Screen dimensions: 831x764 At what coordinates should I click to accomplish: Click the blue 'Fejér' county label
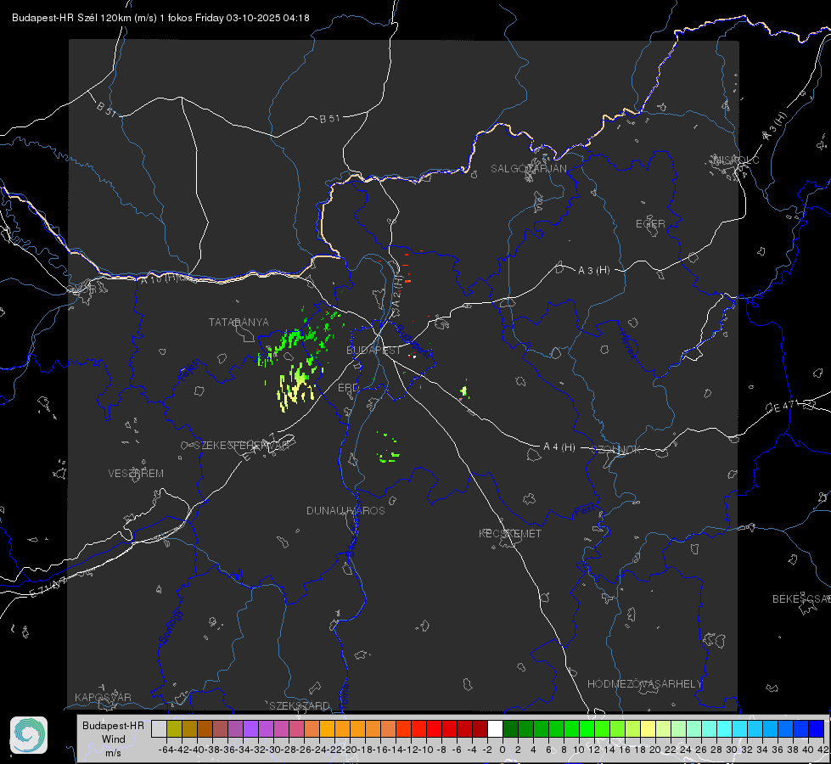coord(189,371)
